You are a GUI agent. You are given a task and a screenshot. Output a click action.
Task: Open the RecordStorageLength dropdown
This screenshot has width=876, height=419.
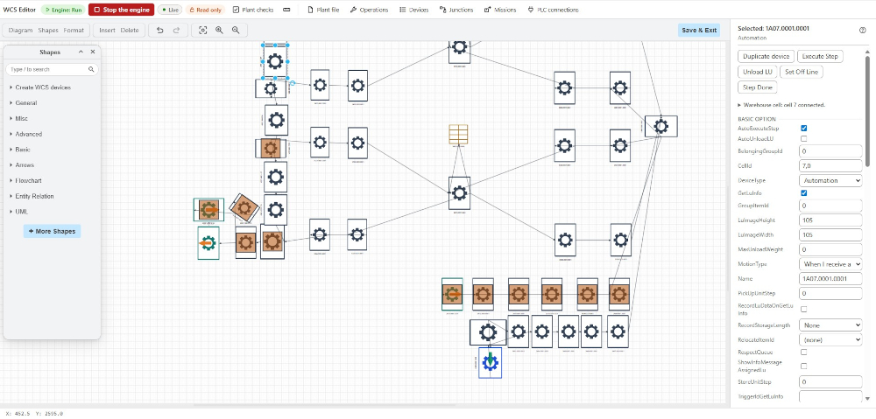point(830,325)
